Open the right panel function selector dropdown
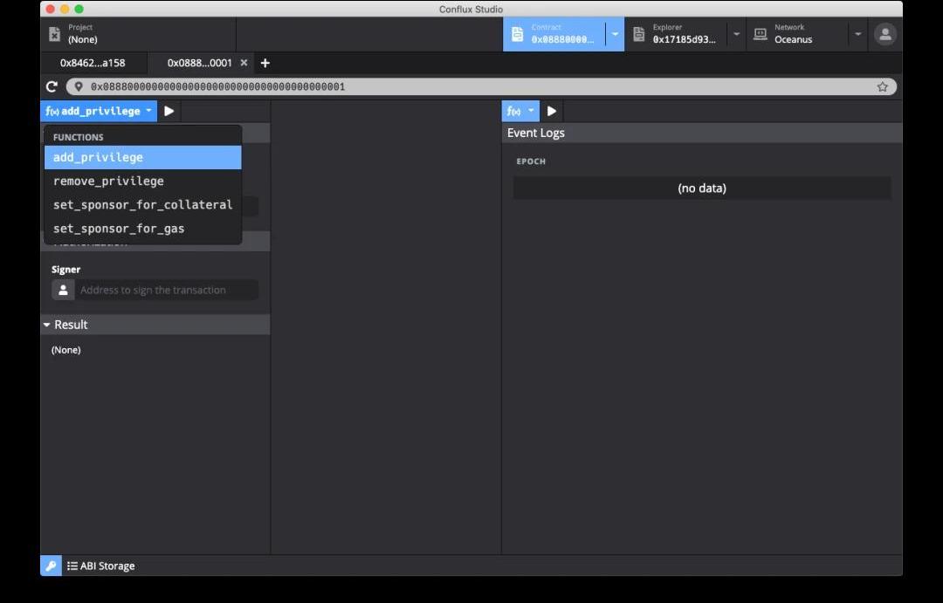 [520, 111]
